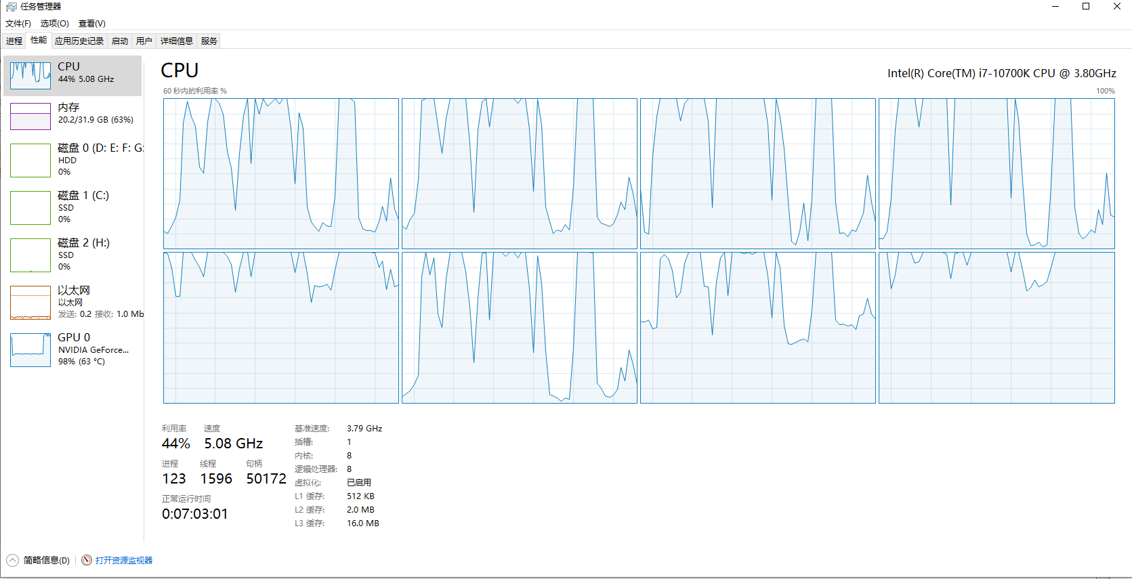
Task: Click the last logical processor graph bottom-right
Action: (997, 328)
